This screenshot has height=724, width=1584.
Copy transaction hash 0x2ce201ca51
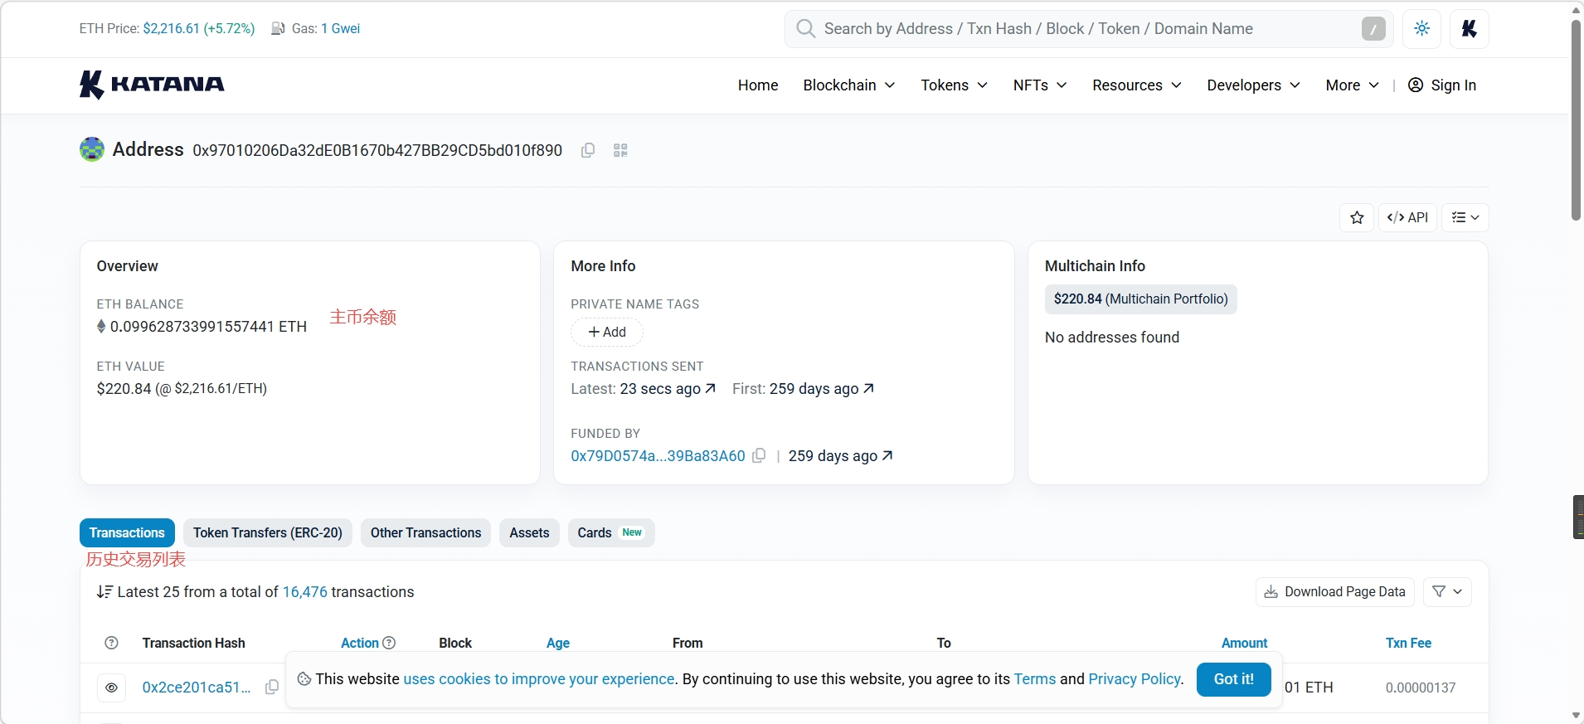pyautogui.click(x=272, y=688)
